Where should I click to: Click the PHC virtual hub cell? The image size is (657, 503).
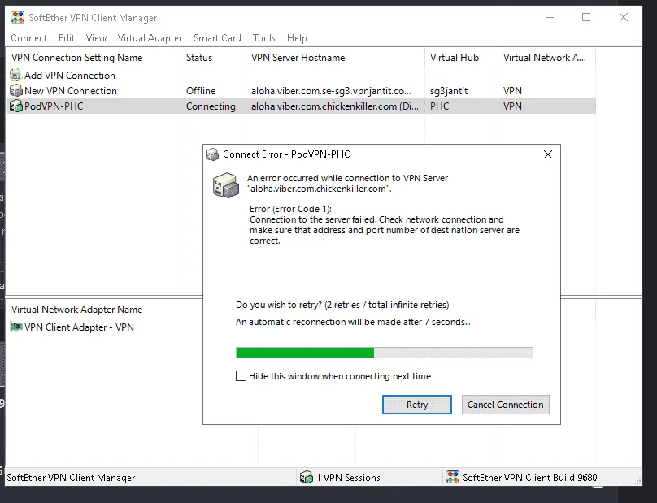440,106
